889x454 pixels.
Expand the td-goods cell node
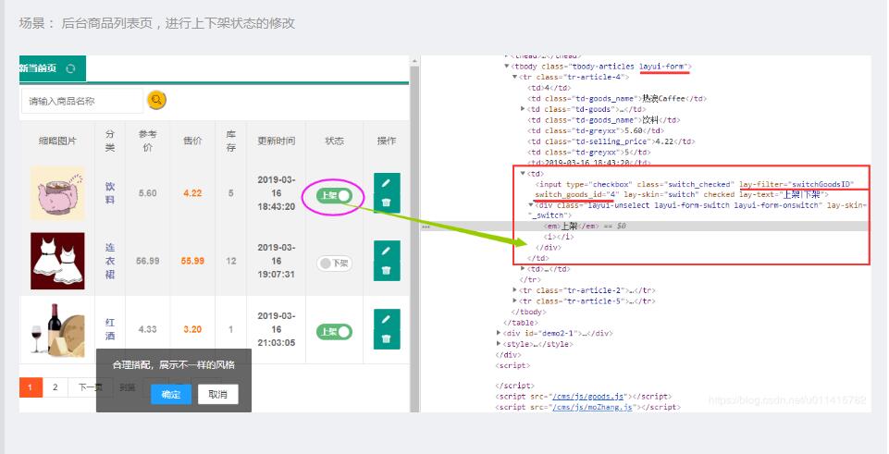pos(523,109)
